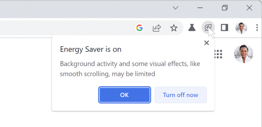Close the Chrome window

coord(249,8)
